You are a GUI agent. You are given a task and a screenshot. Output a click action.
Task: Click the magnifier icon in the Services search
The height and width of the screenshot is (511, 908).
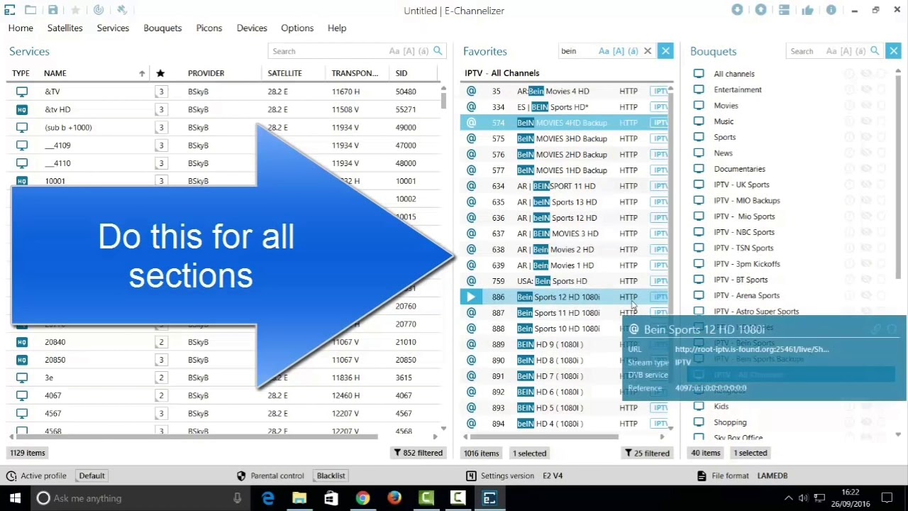438,51
